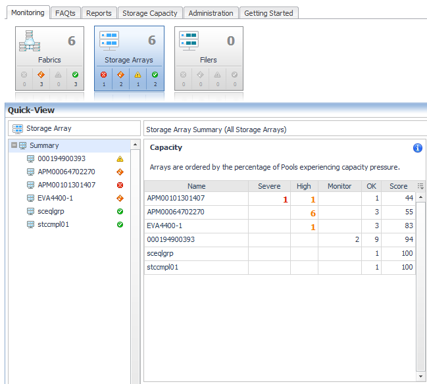Click the tree panel scroll up arrow
The height and width of the screenshot is (384, 427).
(135, 145)
